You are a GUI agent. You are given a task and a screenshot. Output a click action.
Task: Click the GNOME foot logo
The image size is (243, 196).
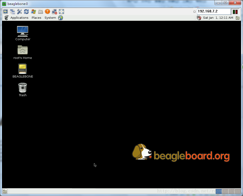click(x=6, y=18)
